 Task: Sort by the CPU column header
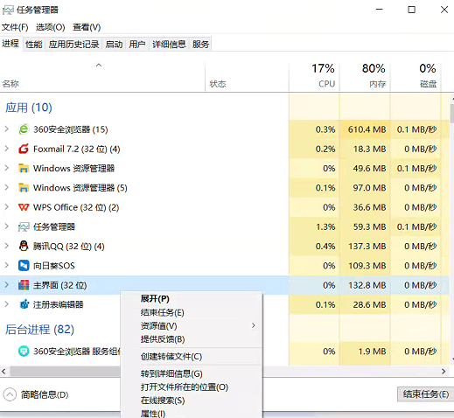point(314,77)
